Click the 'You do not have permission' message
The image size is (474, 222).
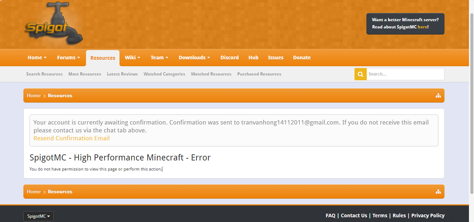point(96,169)
